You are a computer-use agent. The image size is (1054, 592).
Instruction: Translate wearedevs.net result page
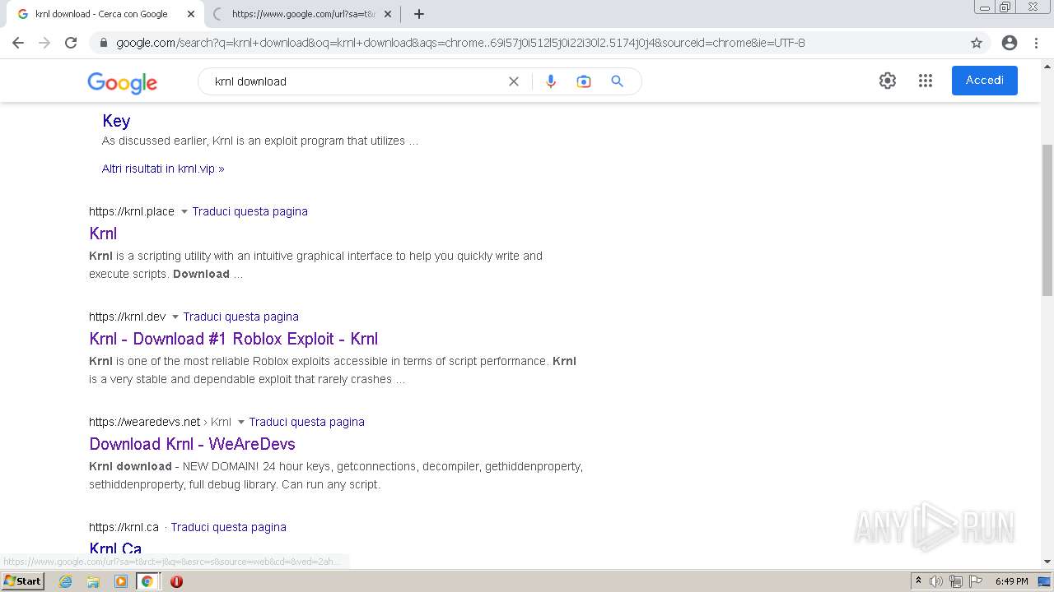(307, 422)
